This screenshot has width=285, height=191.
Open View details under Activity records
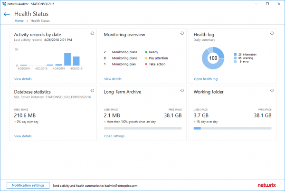(x=23, y=79)
